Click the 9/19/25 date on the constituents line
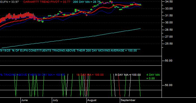This screenshot has height=103, width=196. pyautogui.click(x=6, y=51)
